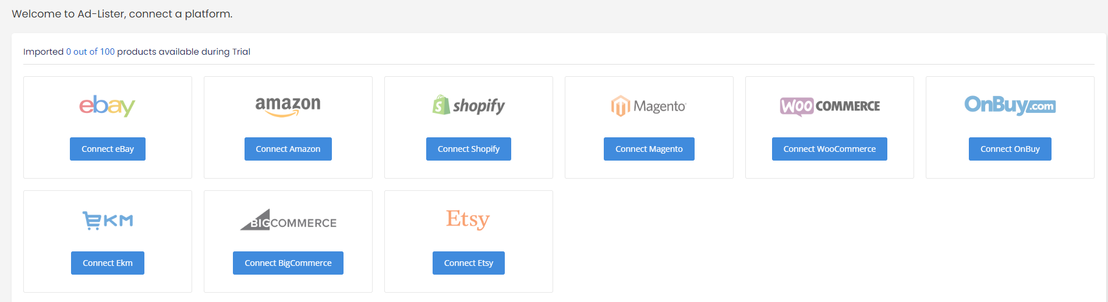Connect the BigCommerce store
The height and width of the screenshot is (302, 1108).
coord(288,263)
